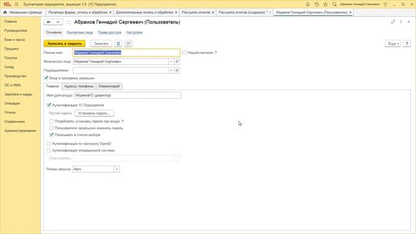Open global search magnifier icon
416x234 pixels.
click(334, 5)
